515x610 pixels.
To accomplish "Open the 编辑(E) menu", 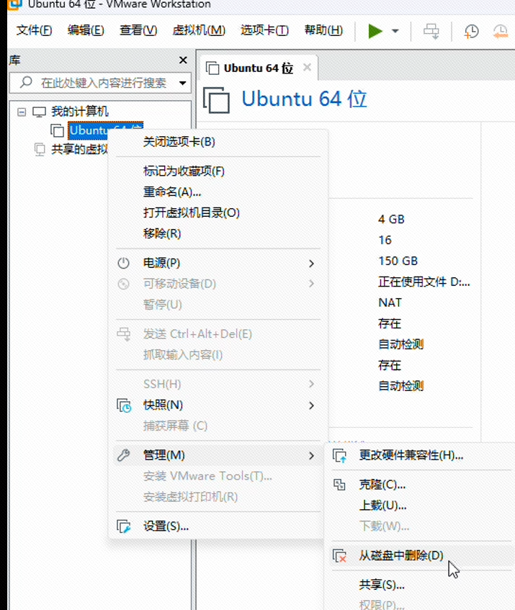I will 86,30.
